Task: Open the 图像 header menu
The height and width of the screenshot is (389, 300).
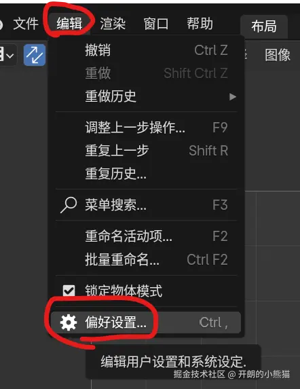Action: coord(278,55)
